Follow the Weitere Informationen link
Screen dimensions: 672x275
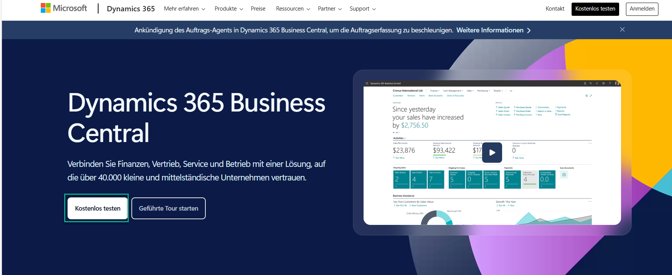(x=490, y=30)
